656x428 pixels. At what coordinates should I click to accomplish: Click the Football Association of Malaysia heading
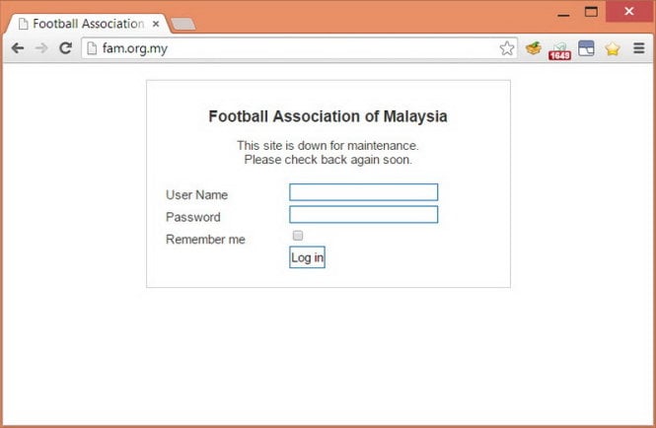328,116
